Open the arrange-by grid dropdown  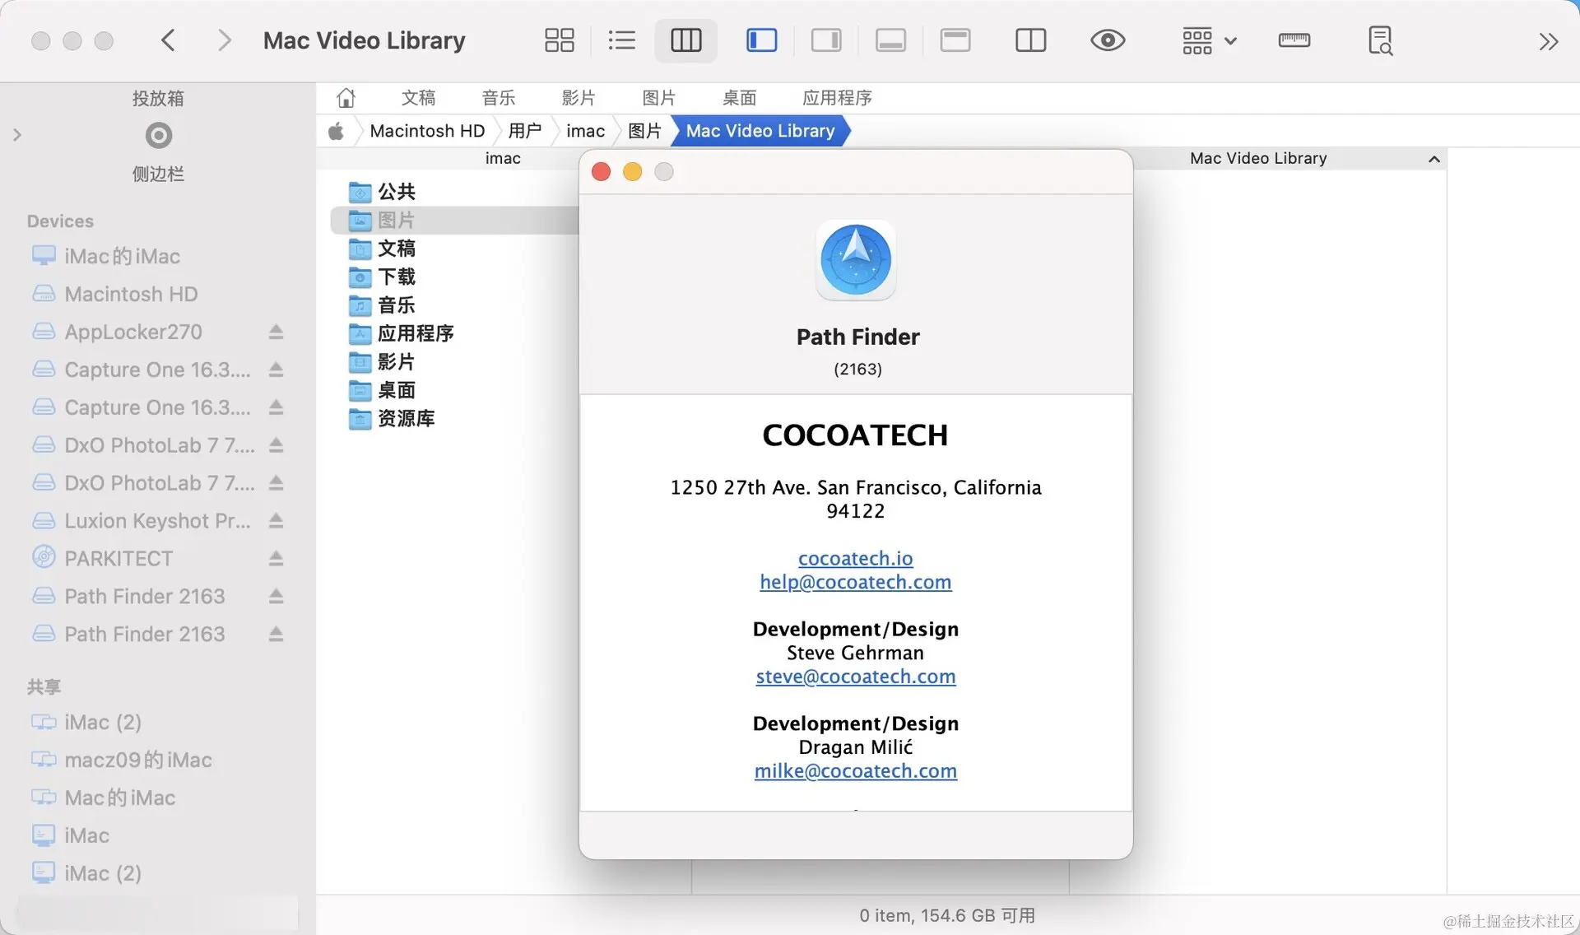click(1209, 40)
